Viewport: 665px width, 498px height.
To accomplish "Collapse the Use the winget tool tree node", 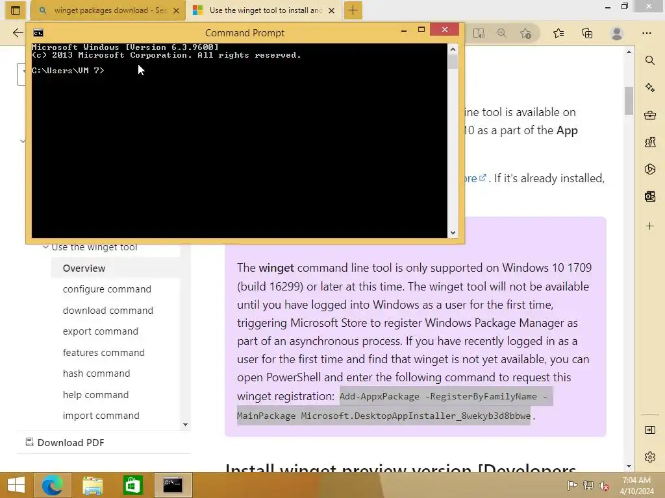I will [x=45, y=247].
